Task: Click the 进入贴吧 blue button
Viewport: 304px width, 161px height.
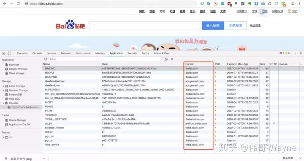Action: point(213,25)
